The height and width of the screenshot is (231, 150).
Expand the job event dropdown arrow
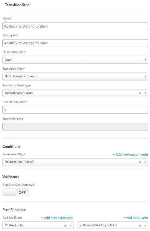(145, 225)
